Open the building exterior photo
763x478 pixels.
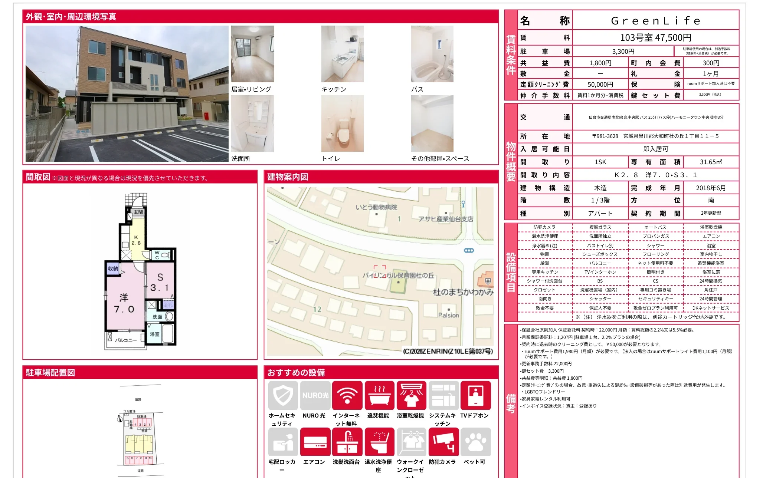coord(127,93)
